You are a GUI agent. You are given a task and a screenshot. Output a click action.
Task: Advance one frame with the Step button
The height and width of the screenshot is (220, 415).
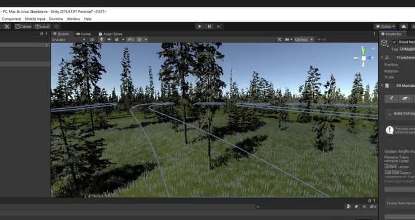tap(219, 26)
